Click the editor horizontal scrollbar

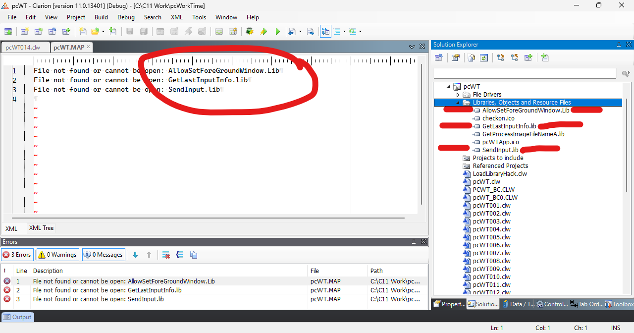pyautogui.click(x=208, y=218)
